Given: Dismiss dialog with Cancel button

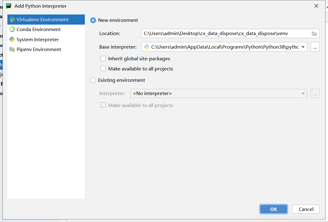Looking at the screenshot, I should pyautogui.click(x=306, y=209).
